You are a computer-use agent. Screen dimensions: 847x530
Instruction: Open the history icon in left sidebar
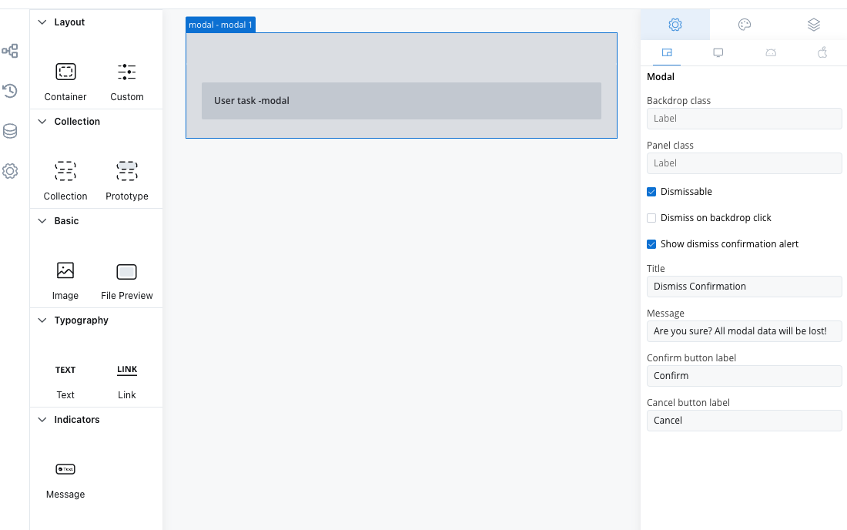(x=10, y=91)
